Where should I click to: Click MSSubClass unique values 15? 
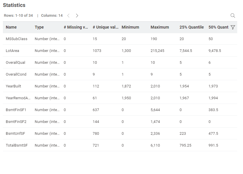[x=95, y=39]
